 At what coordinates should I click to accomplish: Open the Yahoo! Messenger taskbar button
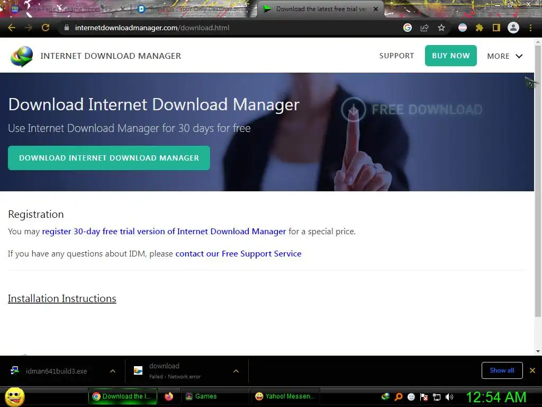(285, 396)
